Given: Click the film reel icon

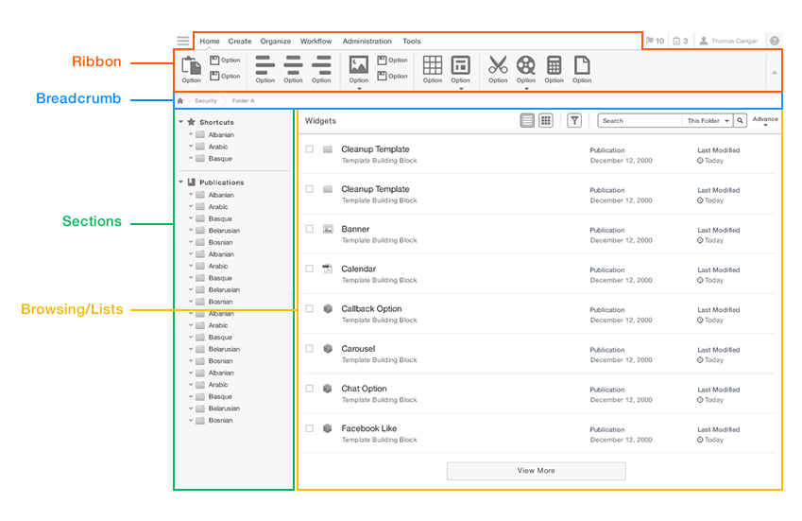Looking at the screenshot, I should coord(526,65).
